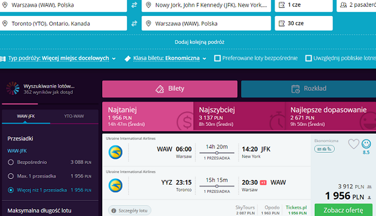Click Dodaj kolejną podróż
376x216 pixels.
point(199,42)
